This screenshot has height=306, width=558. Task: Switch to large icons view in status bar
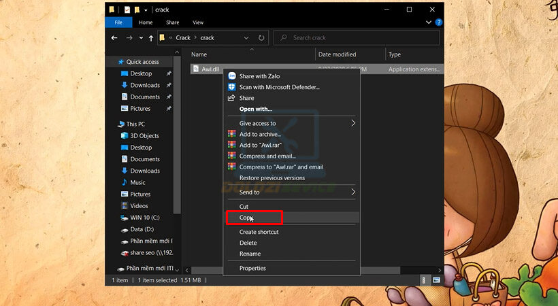coord(436,279)
